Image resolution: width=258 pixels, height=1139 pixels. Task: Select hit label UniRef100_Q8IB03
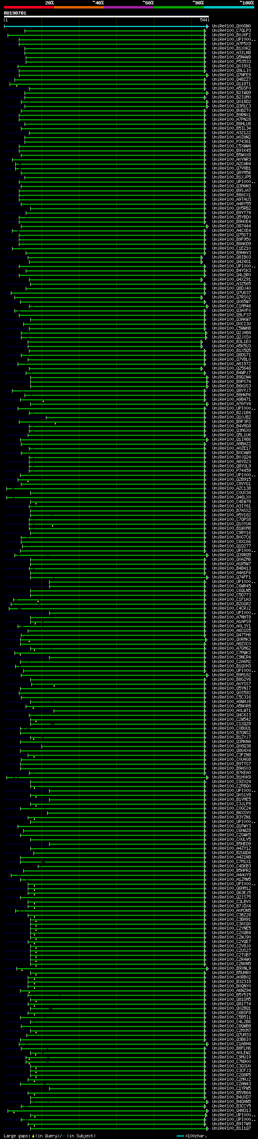click(231, 257)
